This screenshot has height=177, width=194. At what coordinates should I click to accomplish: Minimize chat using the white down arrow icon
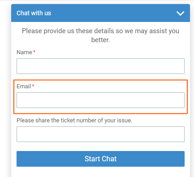pos(180,13)
